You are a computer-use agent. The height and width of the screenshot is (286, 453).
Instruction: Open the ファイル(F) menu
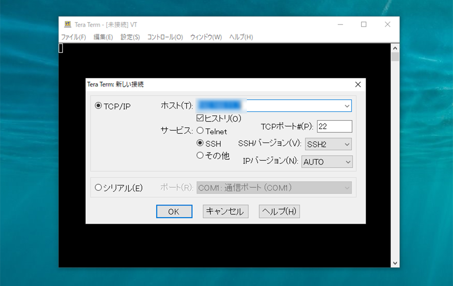point(73,37)
